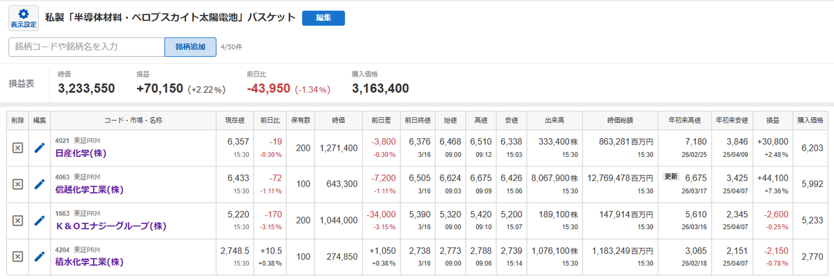Delete the K&Oエナジーグループ row

click(18, 220)
